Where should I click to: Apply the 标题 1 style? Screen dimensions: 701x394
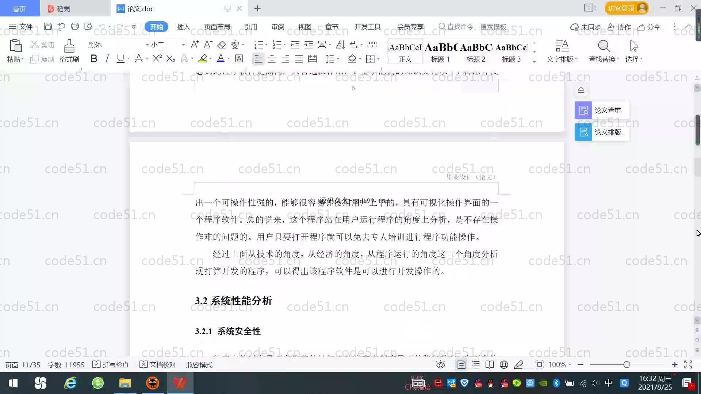click(440, 52)
